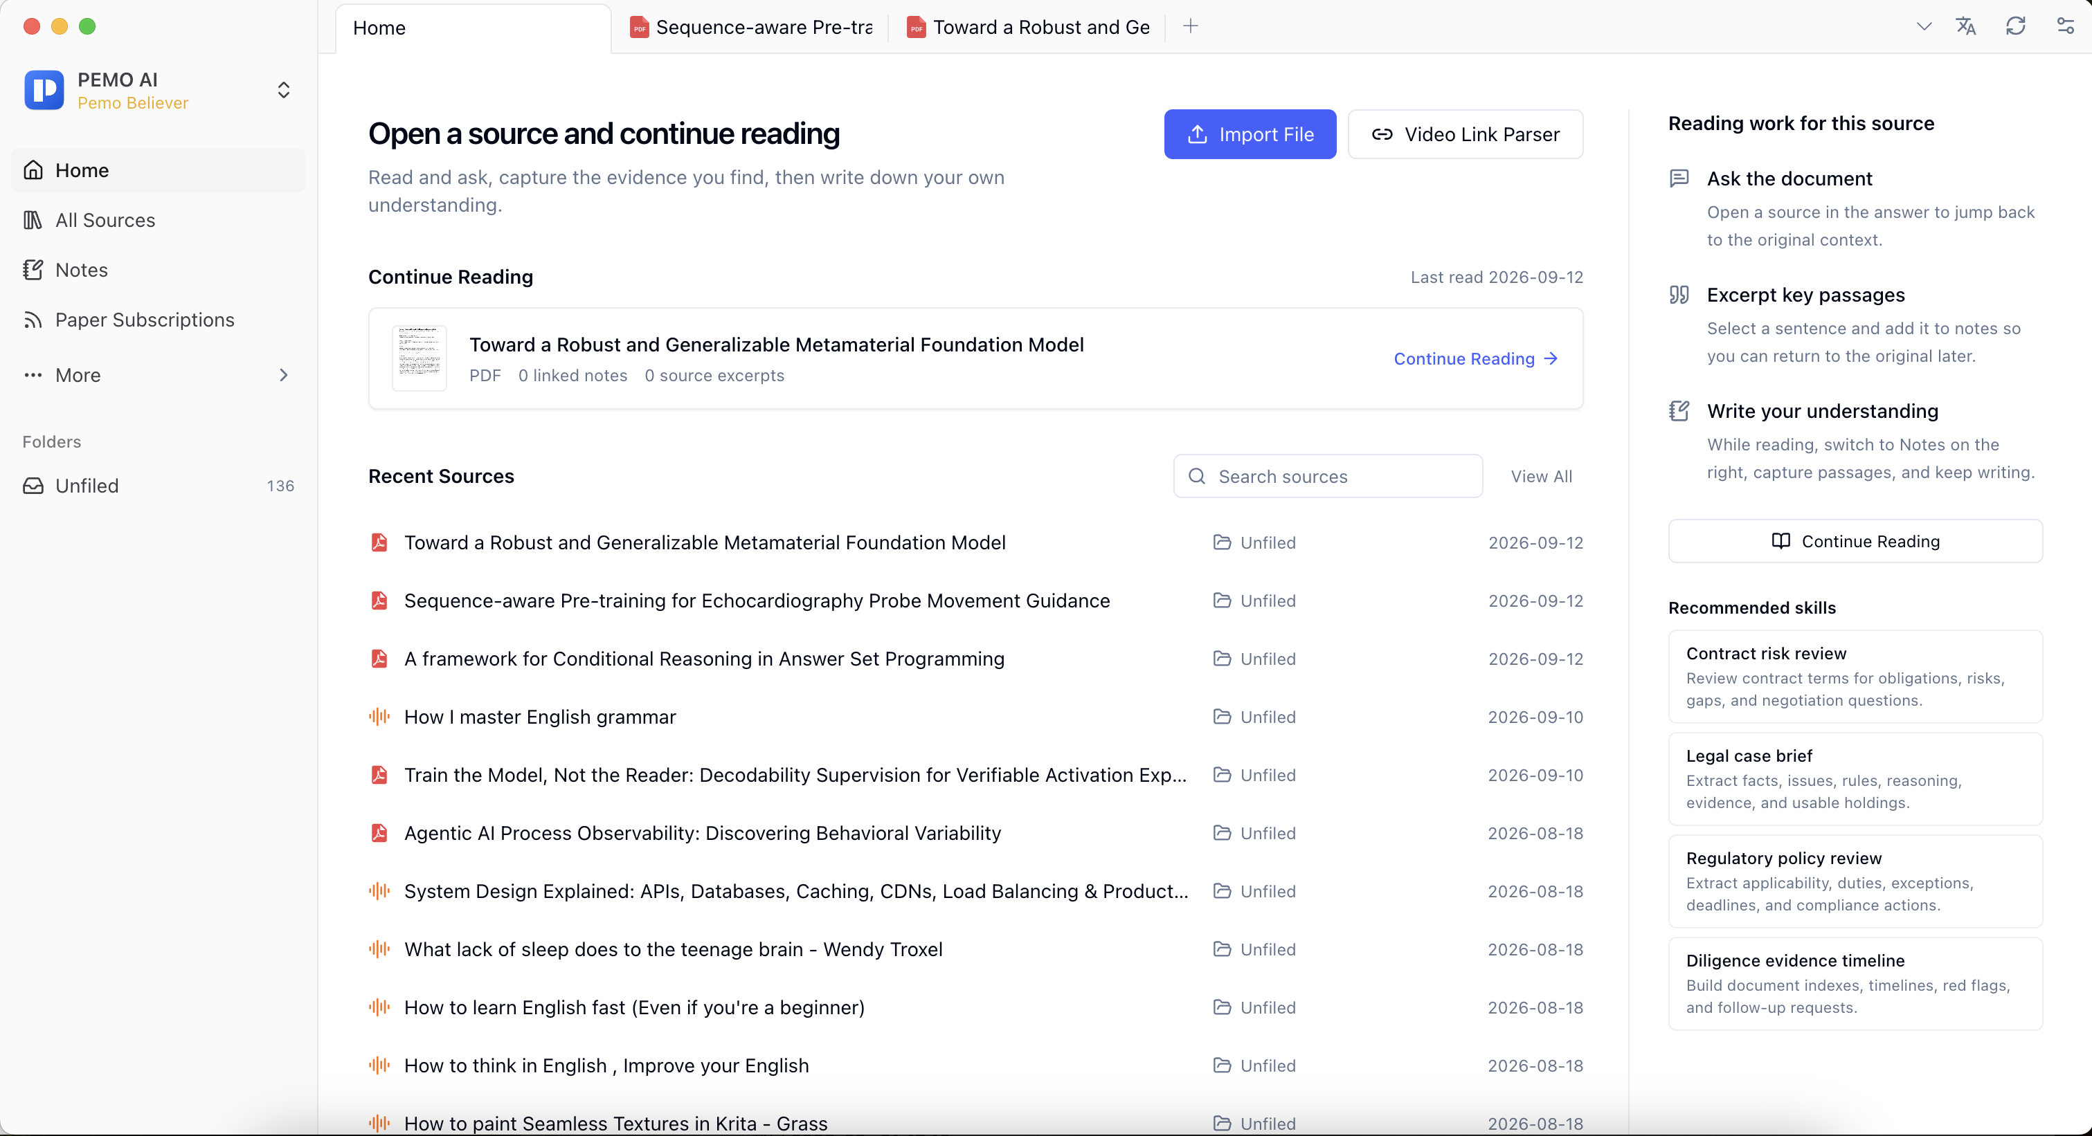Click PDF icon of Agentic AI Process Observability row
The height and width of the screenshot is (1136, 2092).
(379, 832)
